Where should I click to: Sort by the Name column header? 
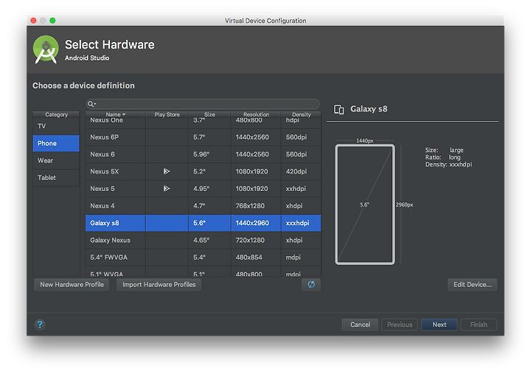coord(115,114)
